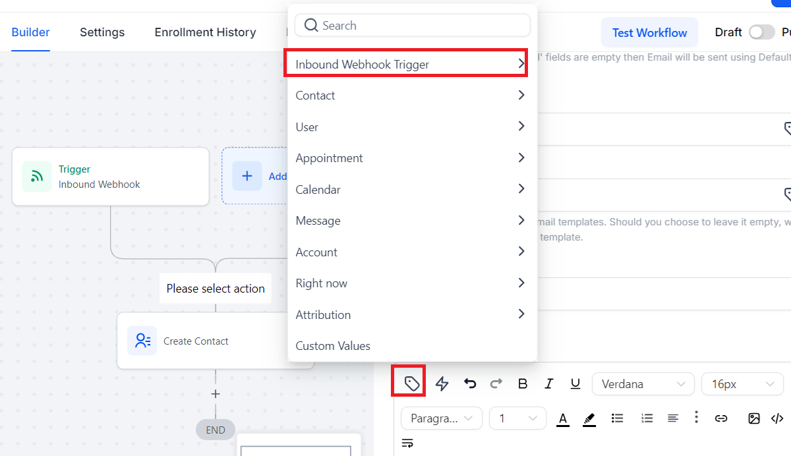The width and height of the screenshot is (791, 456).
Task: Expand the Paragraph style dropdown
Action: point(441,418)
